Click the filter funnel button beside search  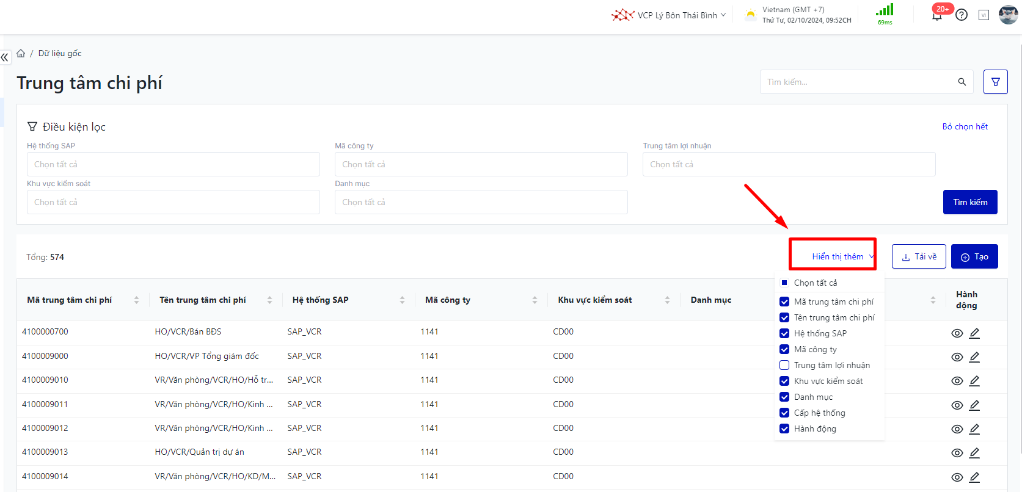995,82
